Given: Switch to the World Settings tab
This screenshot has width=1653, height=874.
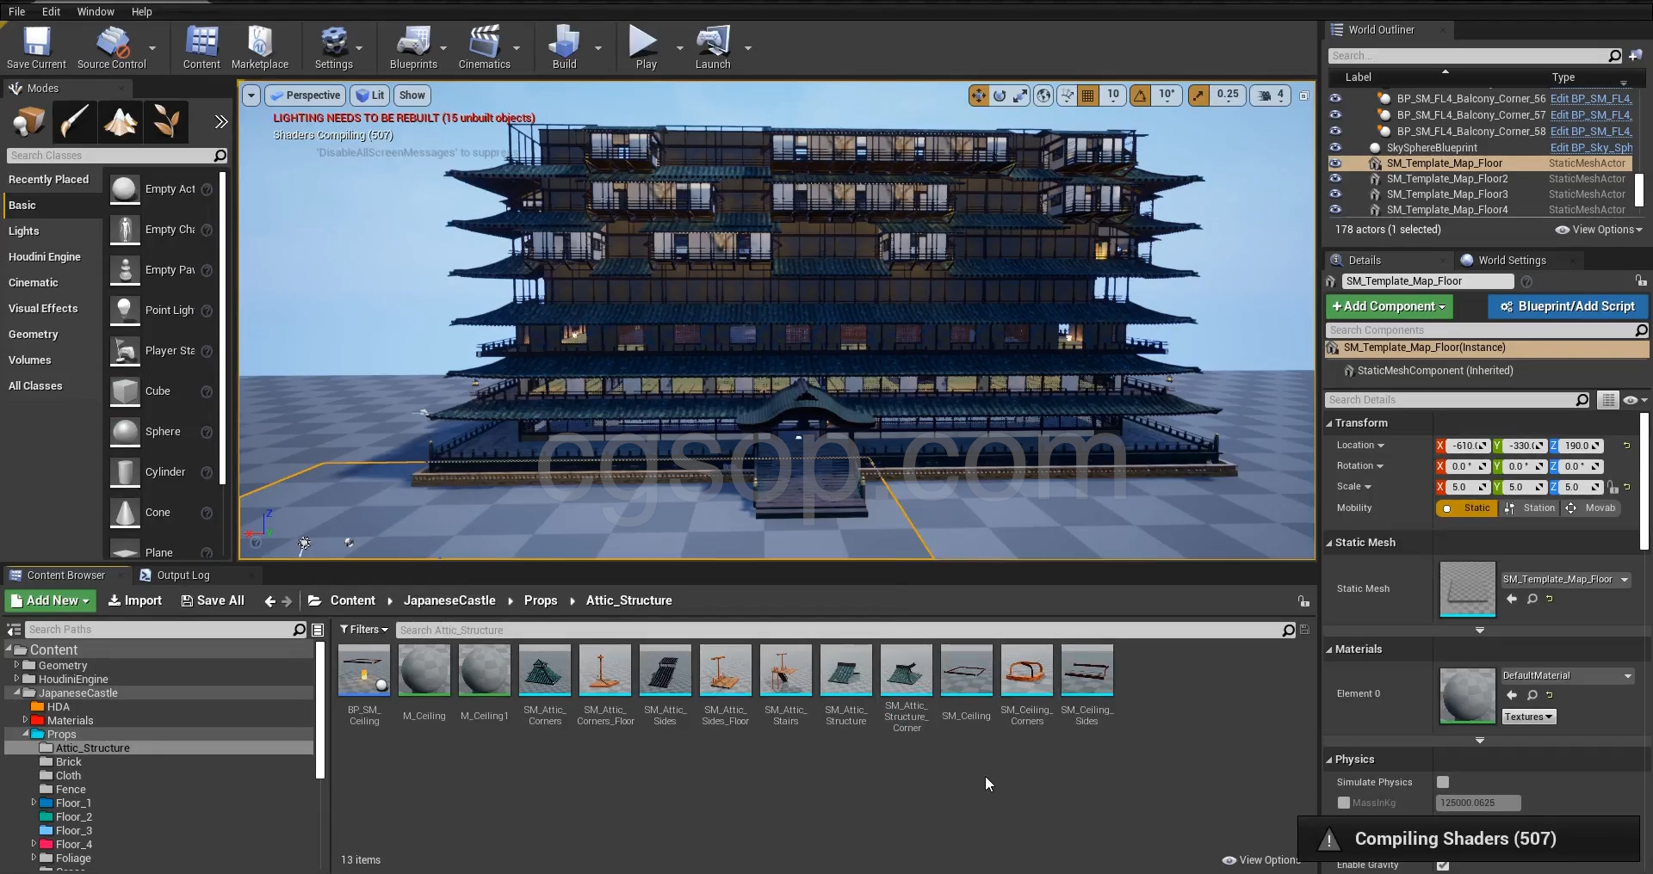Looking at the screenshot, I should [x=1512, y=261].
